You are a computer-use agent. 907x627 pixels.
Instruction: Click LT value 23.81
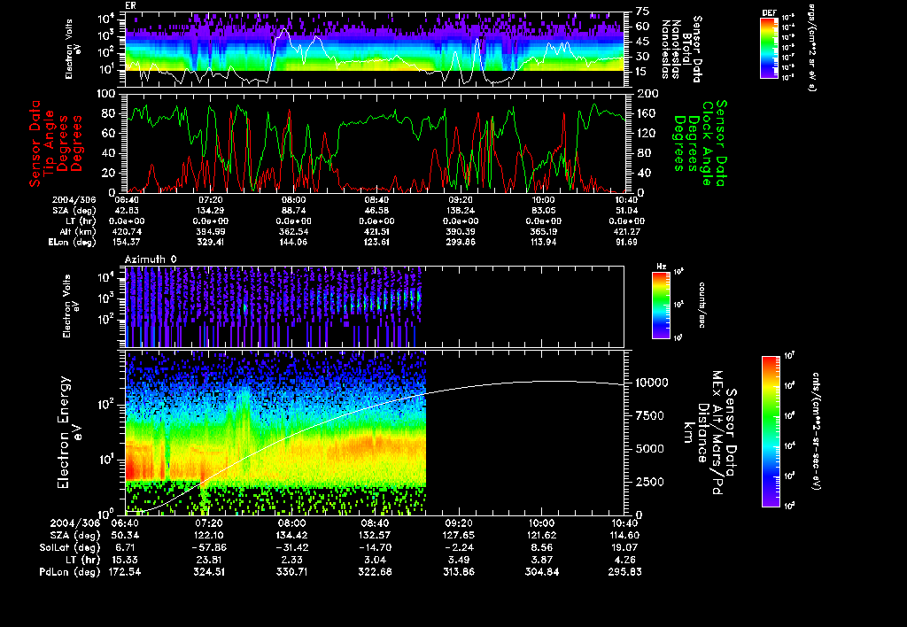(209, 560)
